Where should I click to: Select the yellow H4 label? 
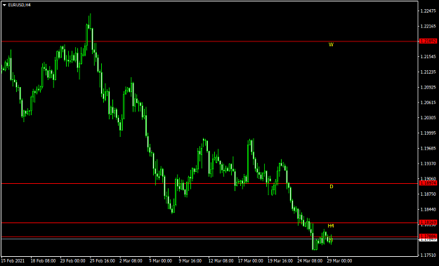(x=331, y=226)
